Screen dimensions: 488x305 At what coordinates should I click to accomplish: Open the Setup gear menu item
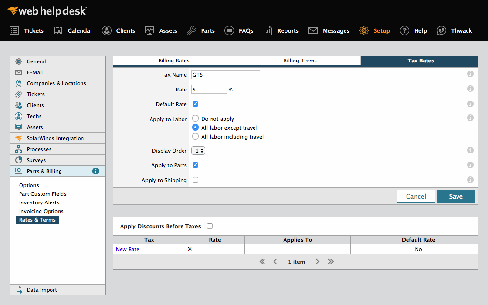(x=375, y=30)
